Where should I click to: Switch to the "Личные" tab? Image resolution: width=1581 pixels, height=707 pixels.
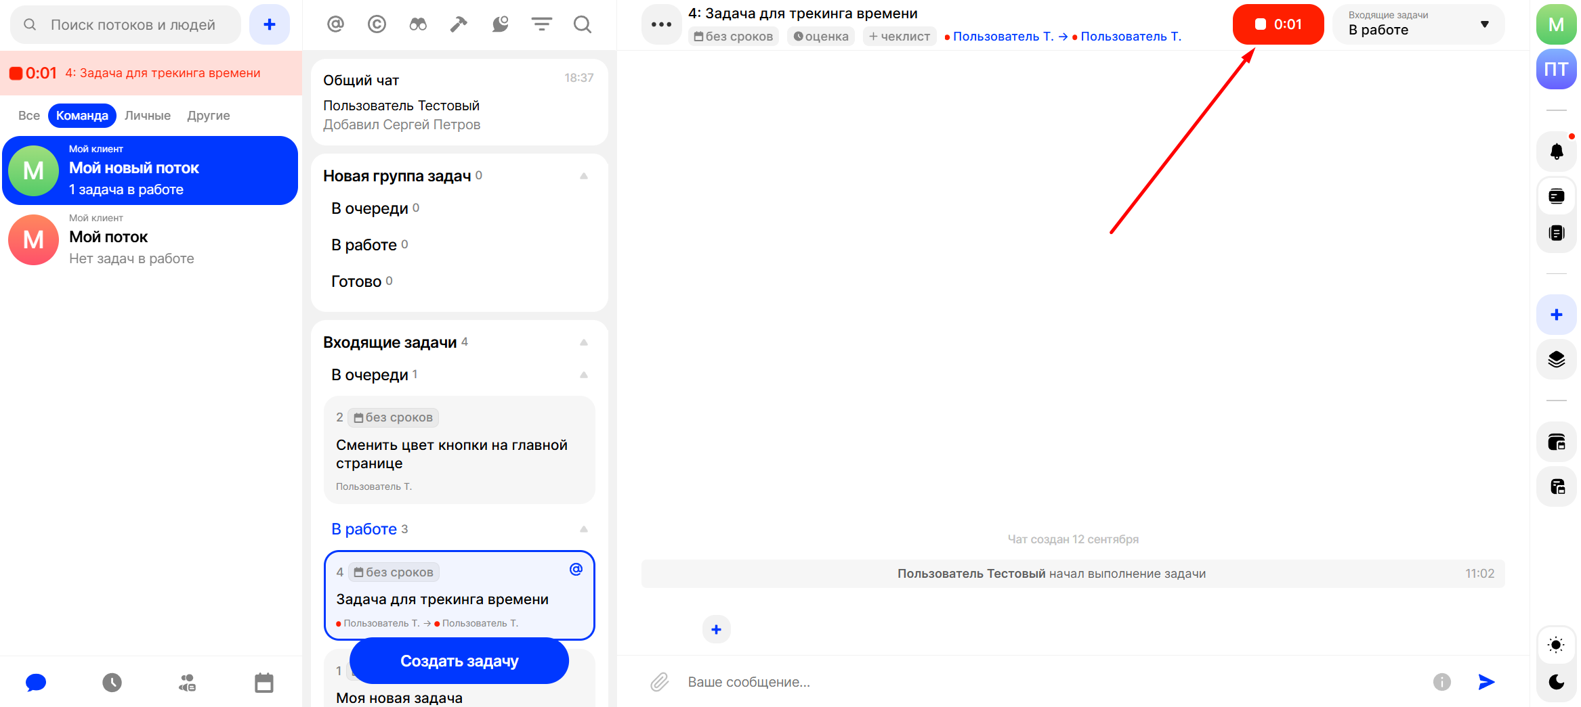(148, 116)
